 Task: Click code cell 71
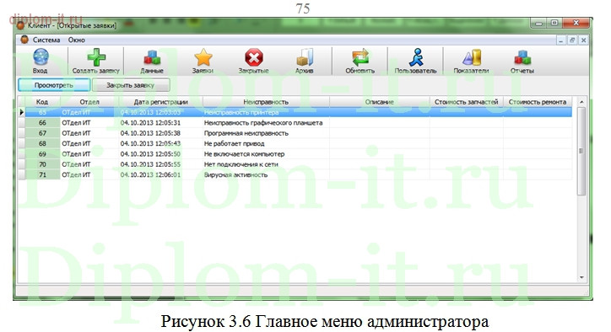[42, 174]
